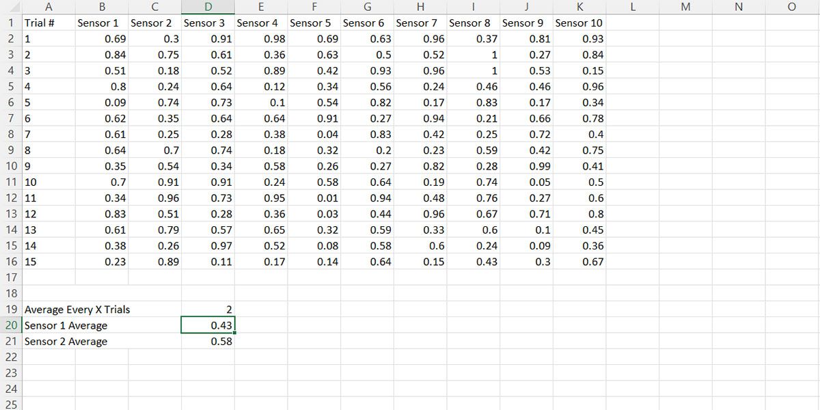Click the 'Sensor 10' header cell
Screen dimensions: 820x410
579,23
